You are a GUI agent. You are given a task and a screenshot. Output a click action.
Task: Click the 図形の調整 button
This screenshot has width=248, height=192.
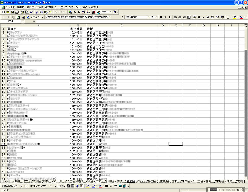9,186
